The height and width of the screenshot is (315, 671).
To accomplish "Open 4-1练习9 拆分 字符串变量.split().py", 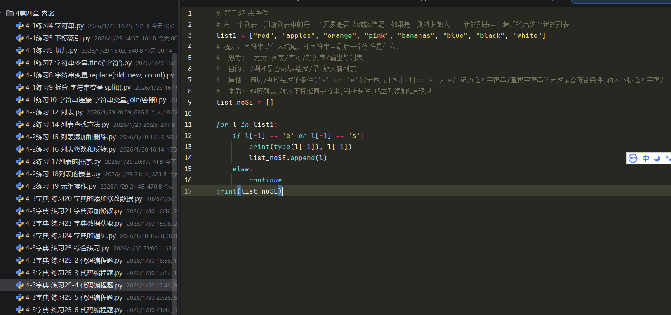I will click(x=78, y=87).
